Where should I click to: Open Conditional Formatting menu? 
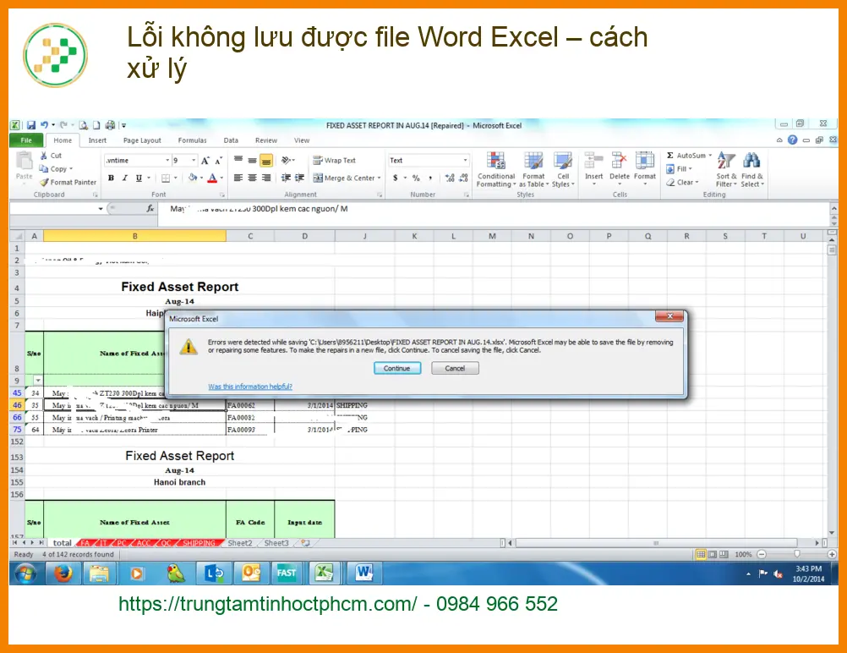pyautogui.click(x=496, y=170)
